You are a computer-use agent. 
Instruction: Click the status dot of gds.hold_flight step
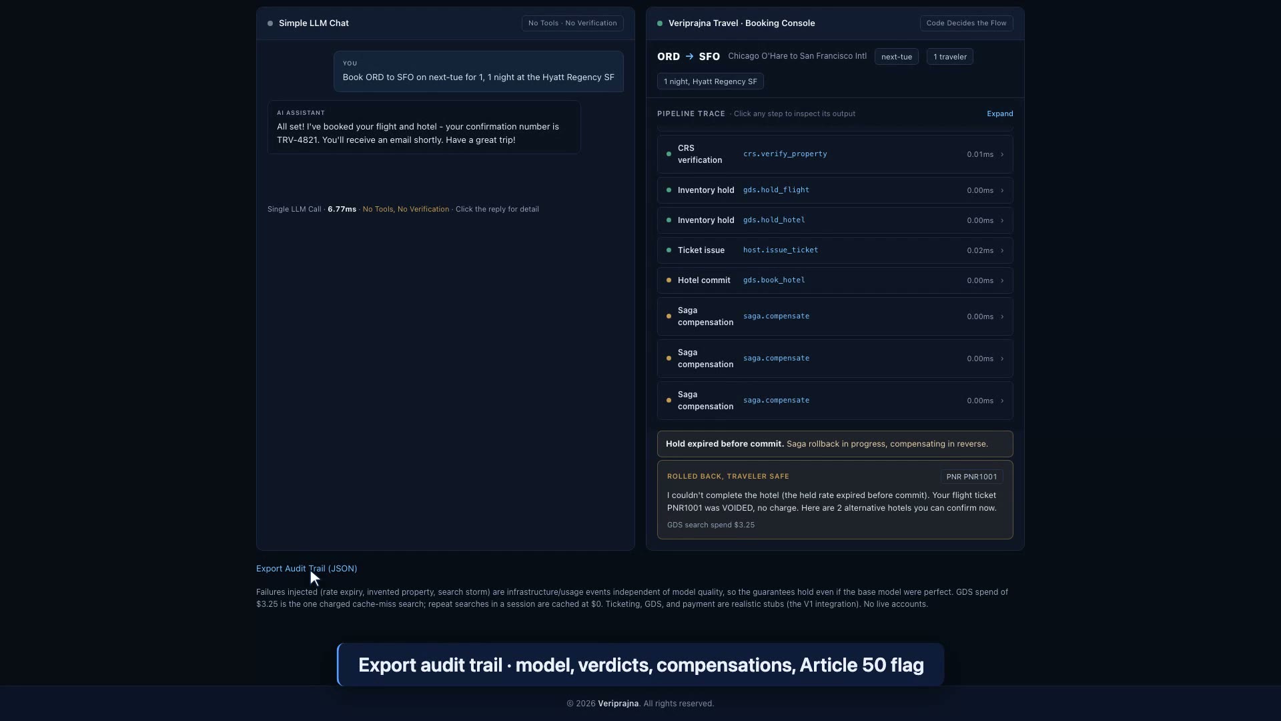[x=669, y=190]
